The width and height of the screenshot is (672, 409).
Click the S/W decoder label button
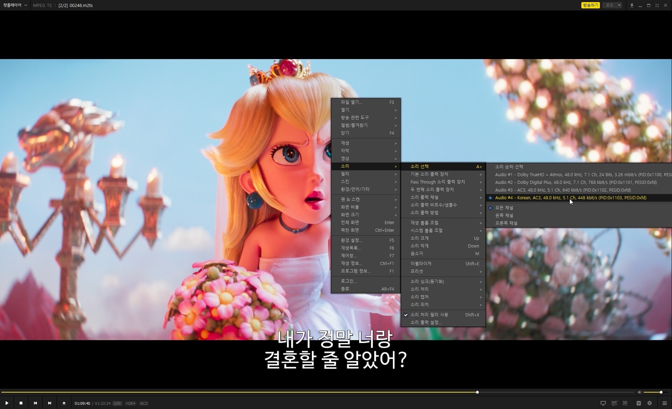117,403
